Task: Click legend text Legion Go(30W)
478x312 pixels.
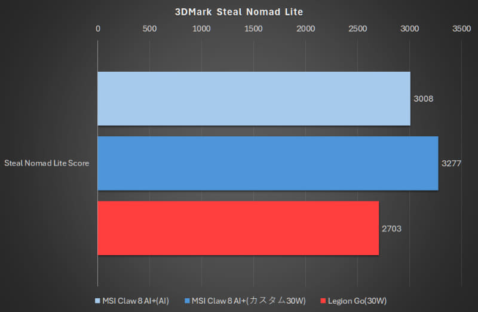Action: coord(357,301)
